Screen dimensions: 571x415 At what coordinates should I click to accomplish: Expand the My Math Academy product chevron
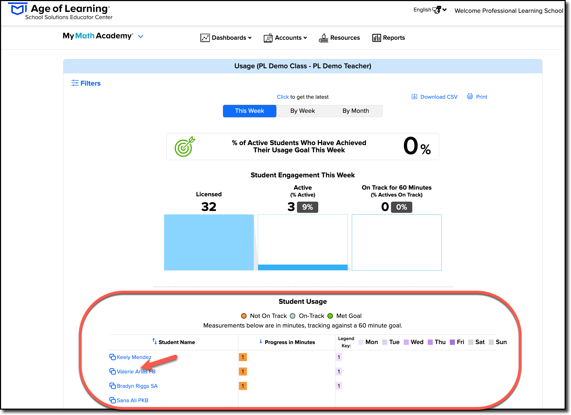(x=141, y=36)
